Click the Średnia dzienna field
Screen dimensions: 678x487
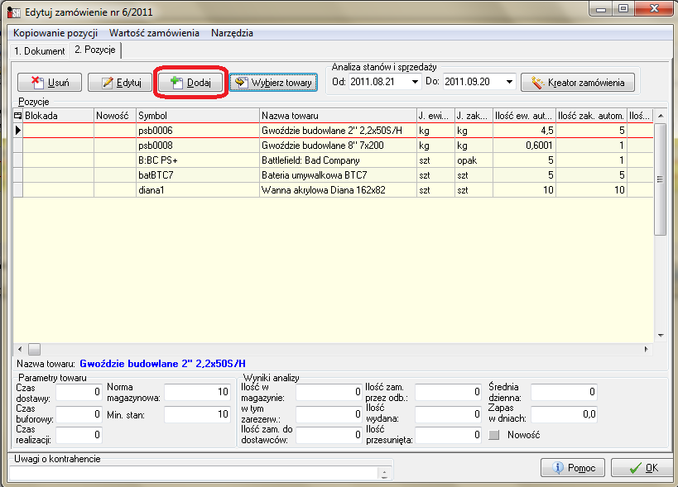click(564, 392)
